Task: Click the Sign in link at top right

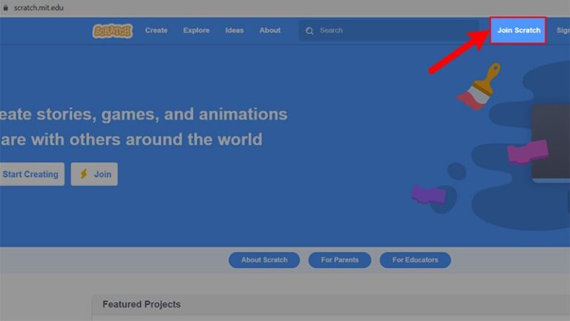Action: 563,30
